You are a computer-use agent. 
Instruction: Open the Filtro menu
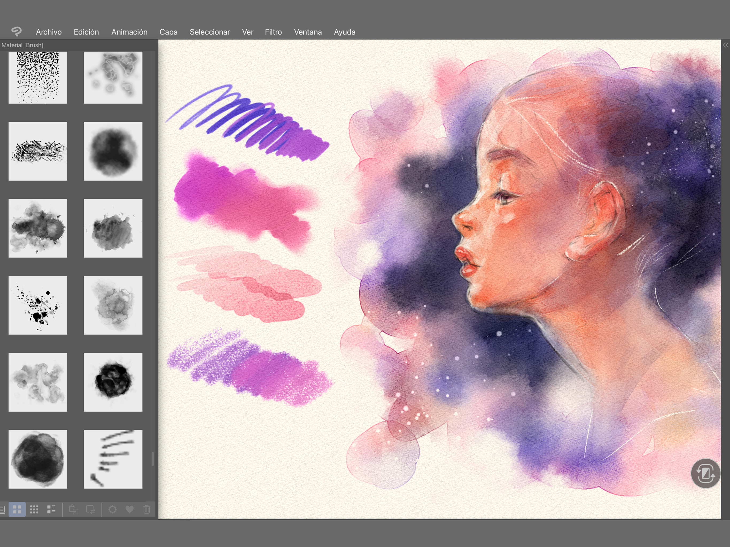pos(273,32)
